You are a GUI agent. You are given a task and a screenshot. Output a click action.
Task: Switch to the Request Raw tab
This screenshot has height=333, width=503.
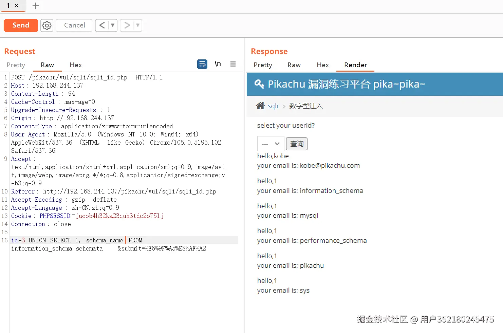point(47,65)
